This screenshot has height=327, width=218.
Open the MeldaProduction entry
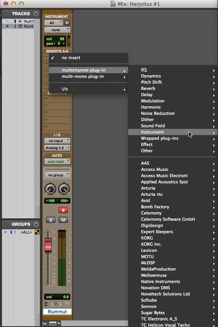pyautogui.click(x=173, y=269)
